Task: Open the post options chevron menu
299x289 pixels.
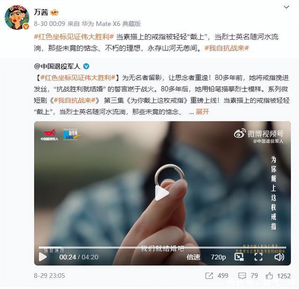Action: [286, 7]
